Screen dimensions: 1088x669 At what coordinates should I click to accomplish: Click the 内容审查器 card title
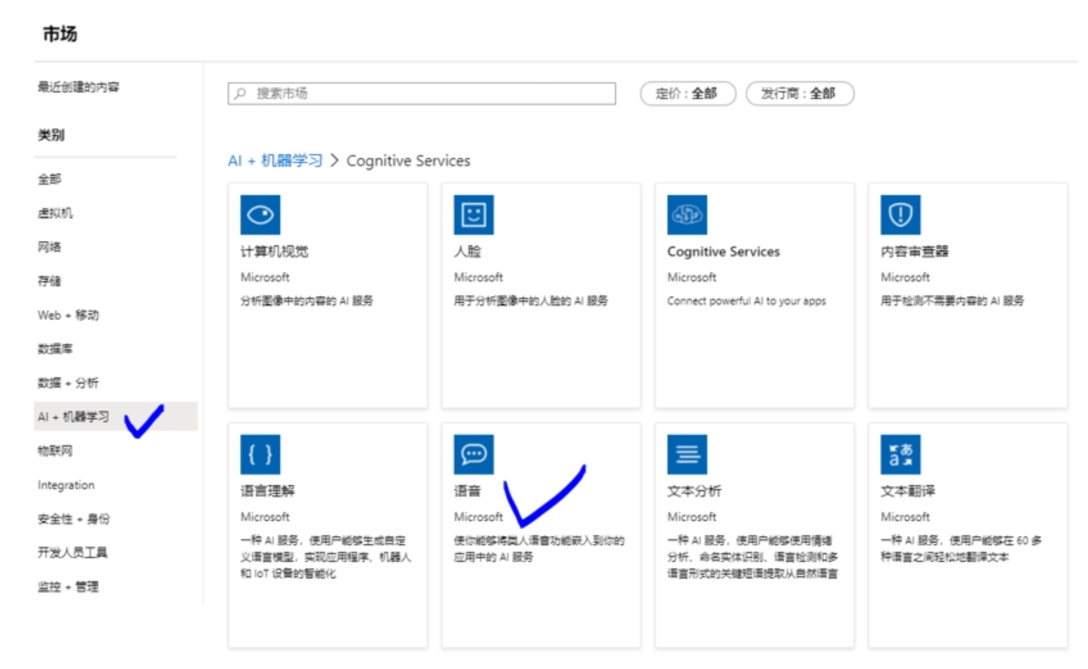tap(915, 251)
